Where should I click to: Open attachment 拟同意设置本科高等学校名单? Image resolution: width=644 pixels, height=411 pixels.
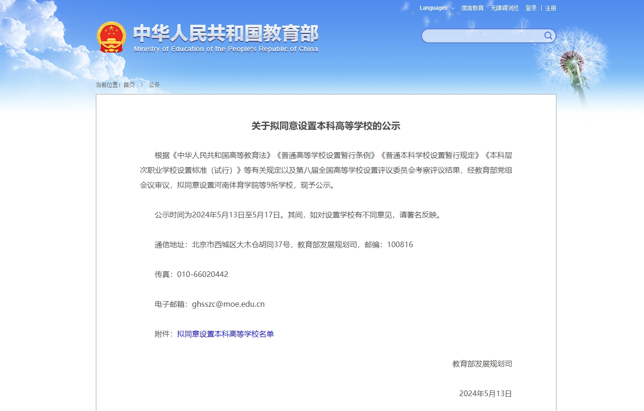tap(225, 334)
